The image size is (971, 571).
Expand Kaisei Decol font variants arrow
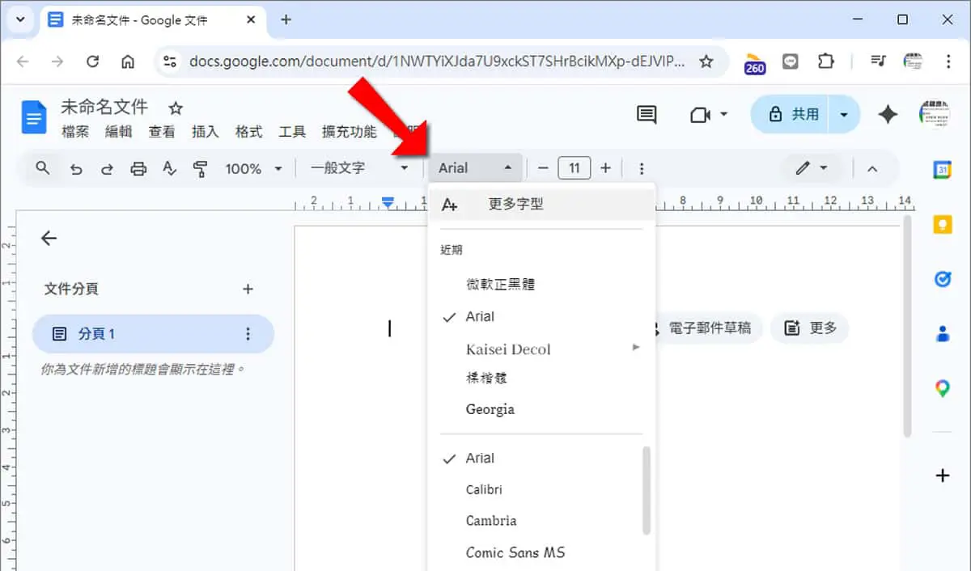(x=636, y=348)
